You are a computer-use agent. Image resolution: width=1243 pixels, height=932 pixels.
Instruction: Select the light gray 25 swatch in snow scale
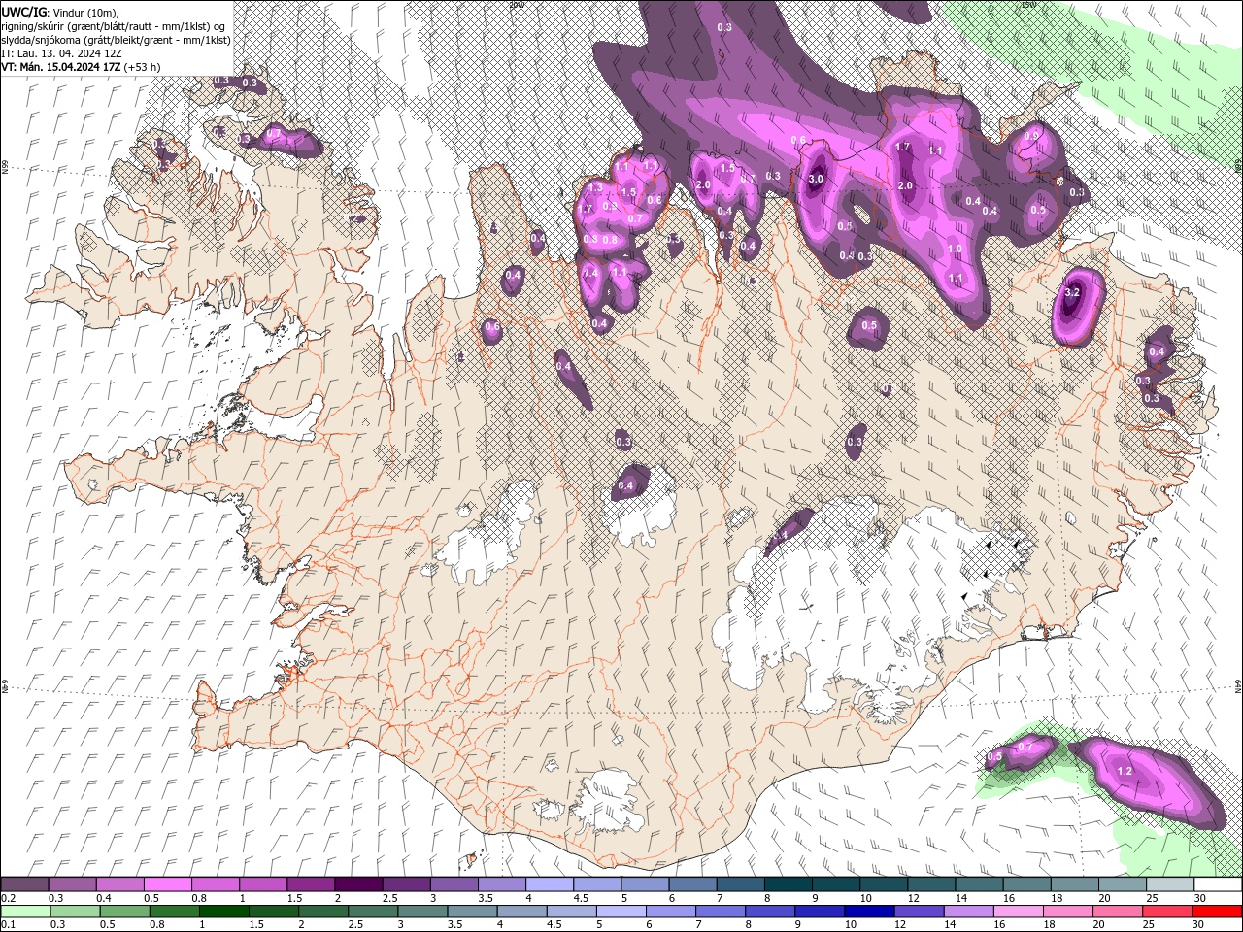1169,884
